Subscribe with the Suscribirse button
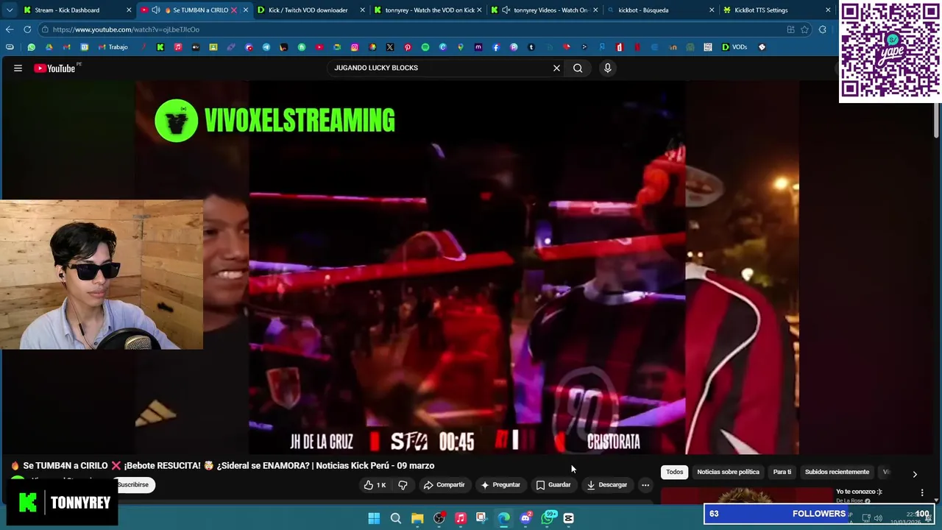The height and width of the screenshot is (530, 942). 133,484
